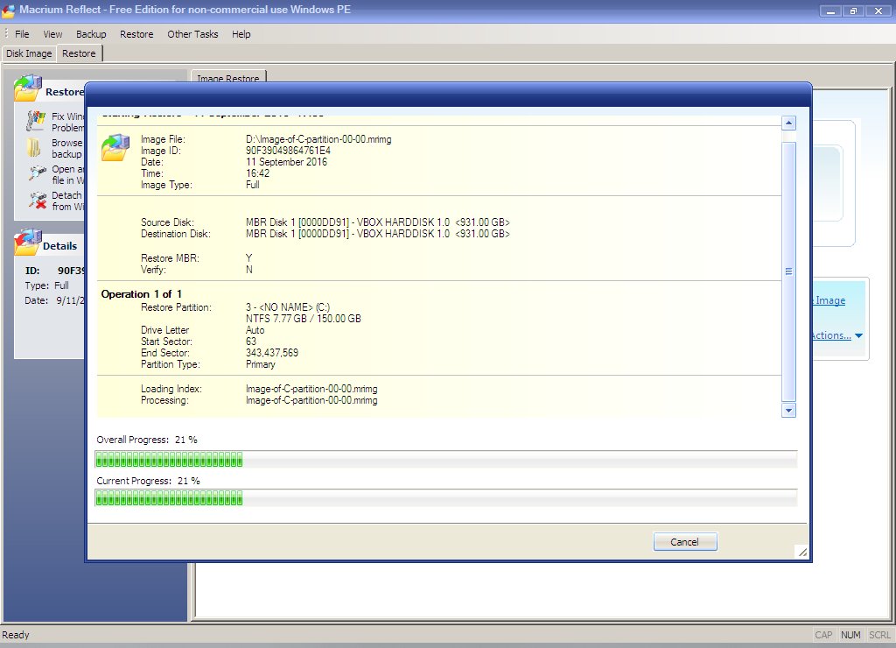This screenshot has width=896, height=648.
Task: Cancel the restore operation
Action: pos(685,542)
